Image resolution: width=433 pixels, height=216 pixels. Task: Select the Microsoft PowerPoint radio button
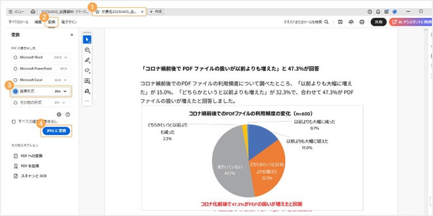pos(15,69)
